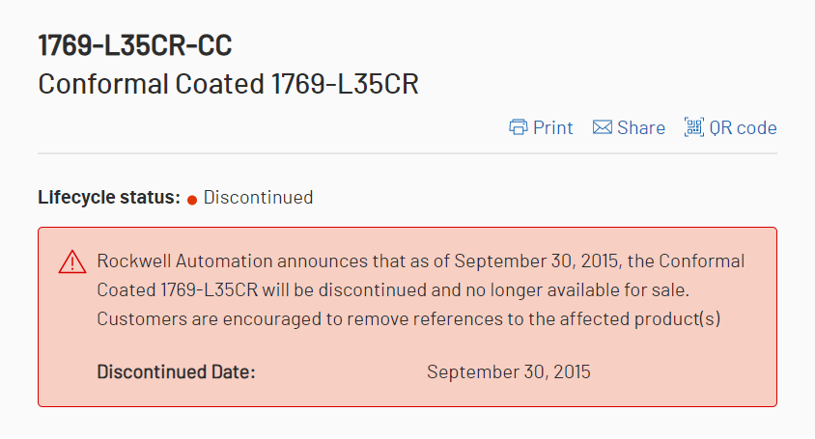
Task: Click the red warning triangle icon
Action: tap(71, 261)
